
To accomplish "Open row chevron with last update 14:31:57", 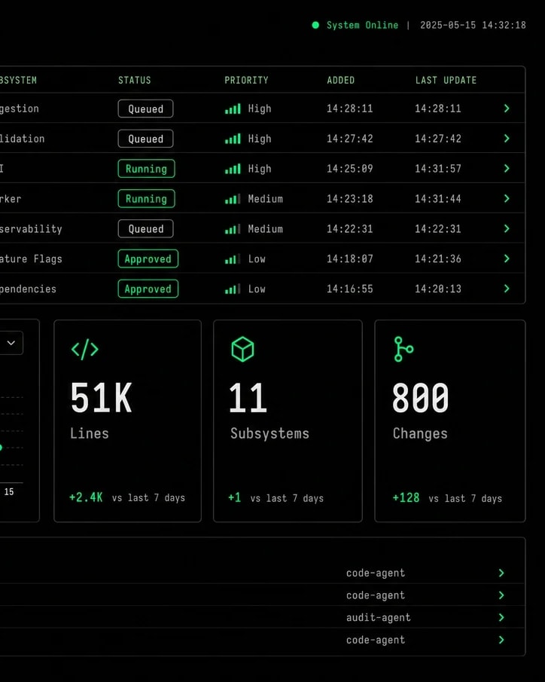I will (507, 168).
